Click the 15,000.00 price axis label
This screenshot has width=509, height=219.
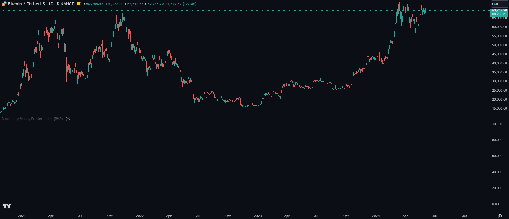(499, 109)
